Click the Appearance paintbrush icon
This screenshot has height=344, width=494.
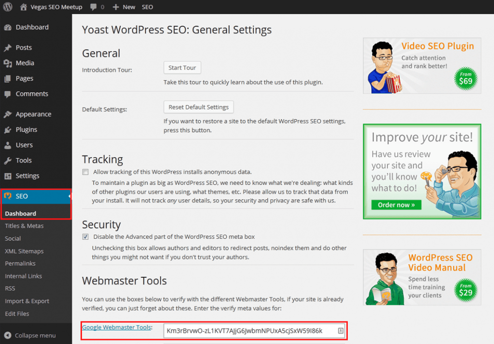pos(8,114)
